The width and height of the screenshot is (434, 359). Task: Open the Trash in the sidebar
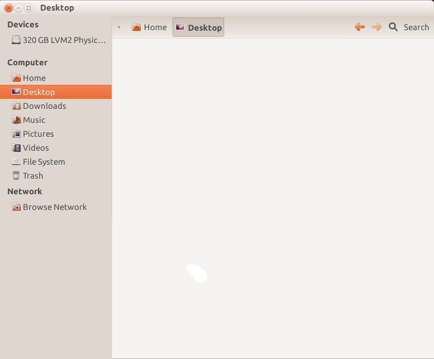[x=32, y=176]
